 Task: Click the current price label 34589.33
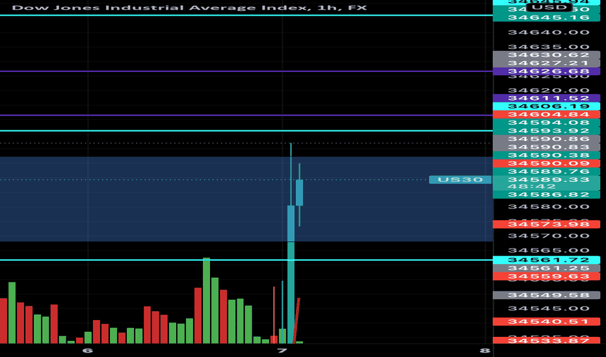coord(548,179)
